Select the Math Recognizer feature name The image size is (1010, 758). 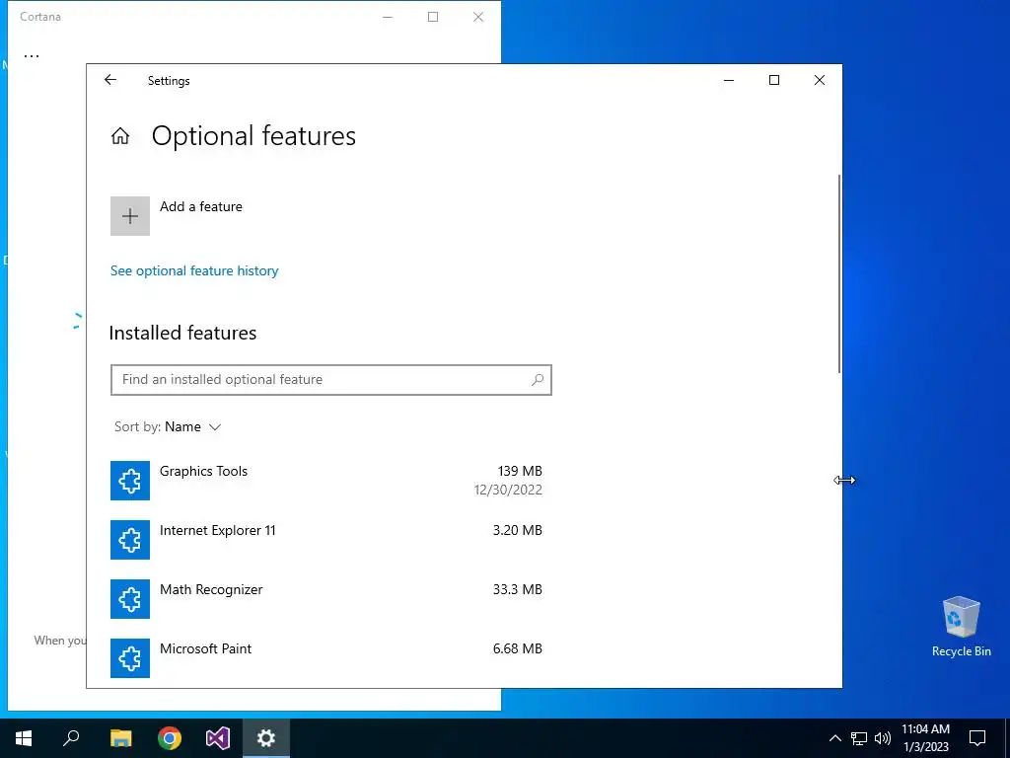[x=211, y=590]
